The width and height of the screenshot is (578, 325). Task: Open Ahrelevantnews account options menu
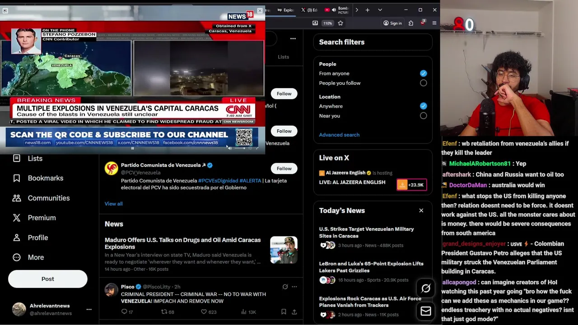[x=89, y=309]
